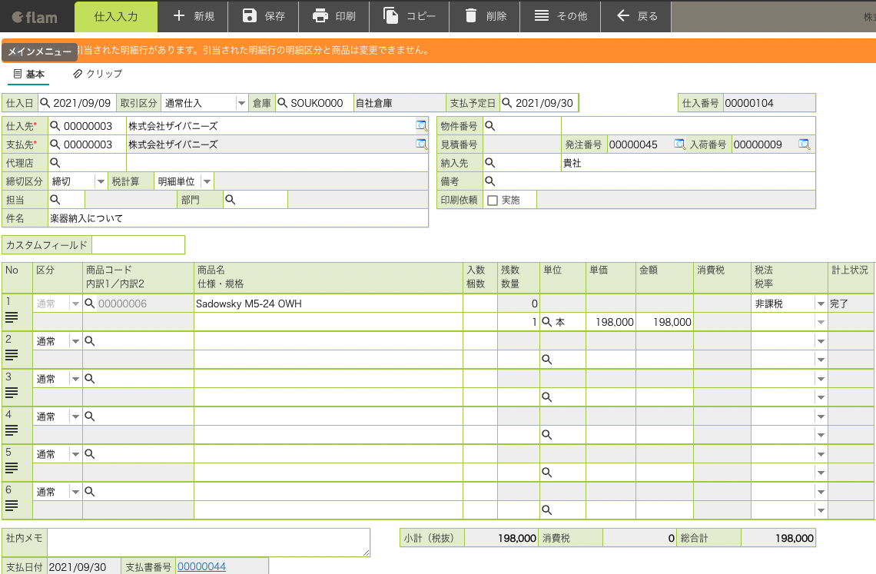Click the row 1 unit search icon
The image size is (876, 574).
pos(547,322)
